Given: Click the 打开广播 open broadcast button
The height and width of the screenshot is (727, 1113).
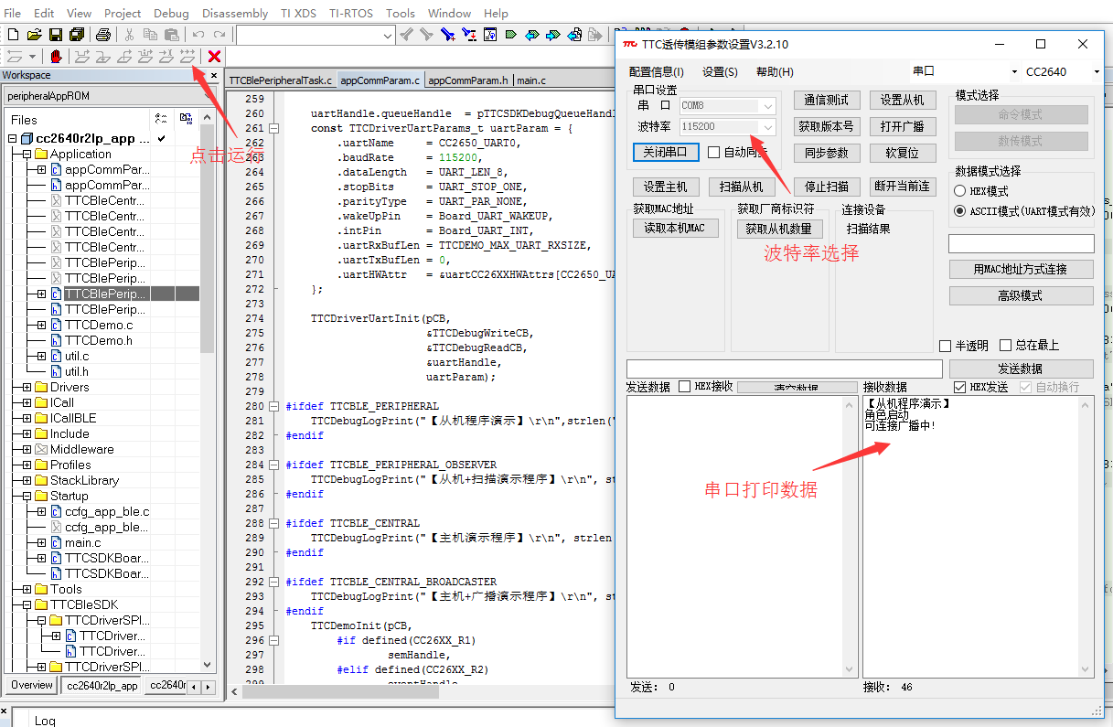Looking at the screenshot, I should click(903, 126).
